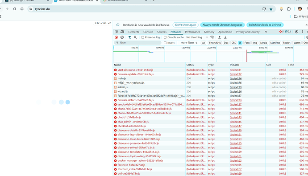The height and width of the screenshot is (176, 308).
Task: Select the wizard.js request row
Action: tap(211, 91)
